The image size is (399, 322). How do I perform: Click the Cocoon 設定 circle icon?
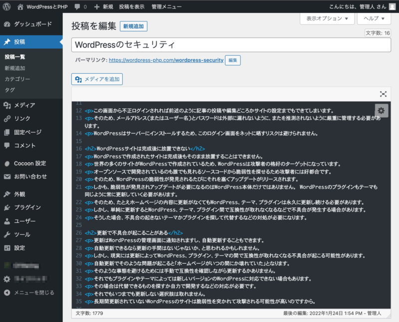click(x=7, y=163)
